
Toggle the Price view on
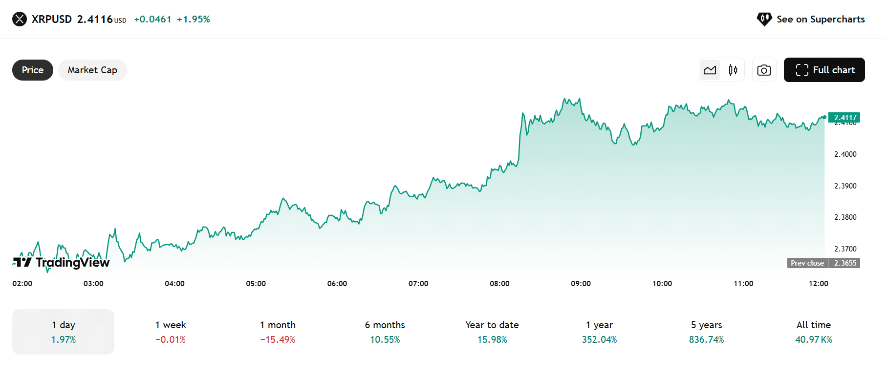pos(32,70)
